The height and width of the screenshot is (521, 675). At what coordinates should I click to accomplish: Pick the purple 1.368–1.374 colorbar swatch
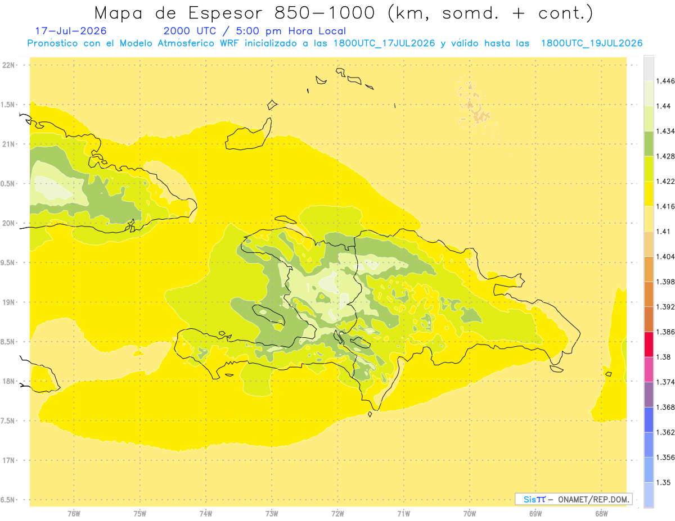pos(649,394)
